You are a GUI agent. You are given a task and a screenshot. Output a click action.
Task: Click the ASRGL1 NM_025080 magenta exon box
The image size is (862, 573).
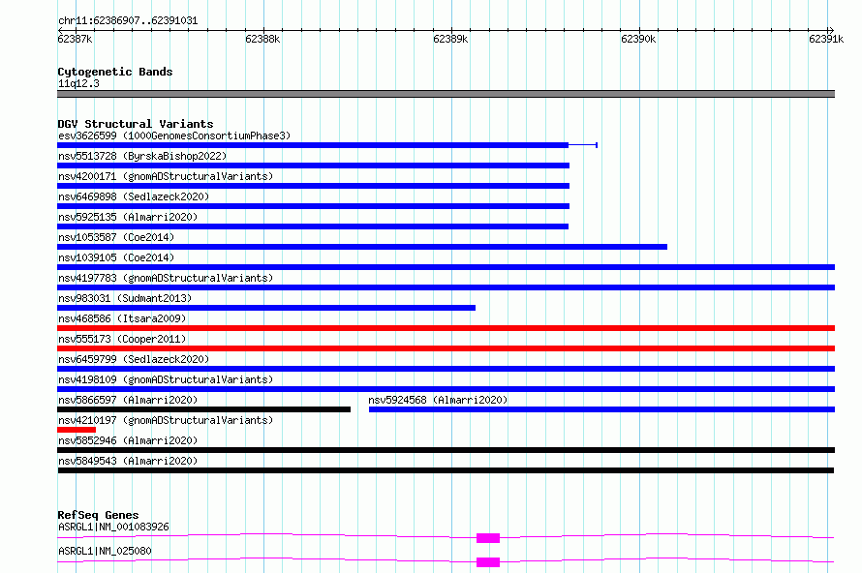pyautogui.click(x=488, y=562)
